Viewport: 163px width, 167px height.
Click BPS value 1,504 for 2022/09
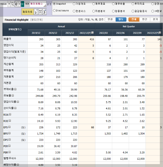click(142, 133)
